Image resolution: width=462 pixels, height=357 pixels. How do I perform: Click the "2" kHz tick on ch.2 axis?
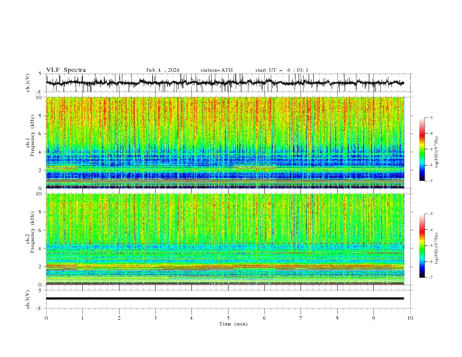[x=41, y=267]
